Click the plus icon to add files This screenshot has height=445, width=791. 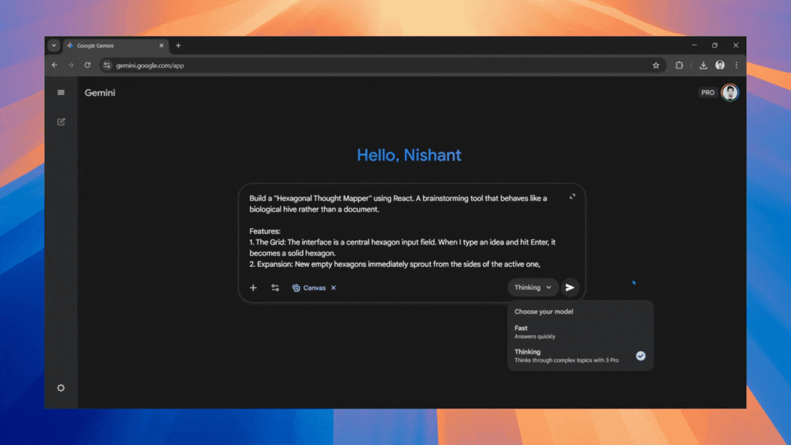click(253, 288)
